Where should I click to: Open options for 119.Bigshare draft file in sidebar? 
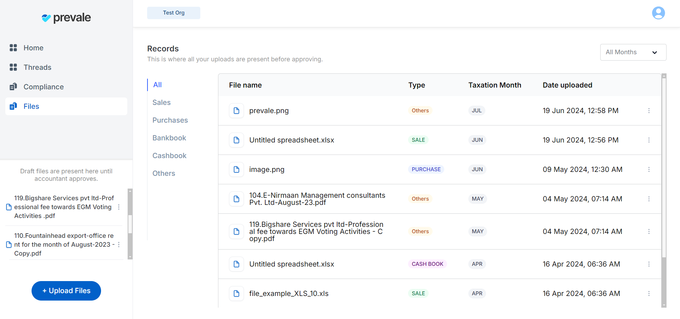[x=119, y=207]
